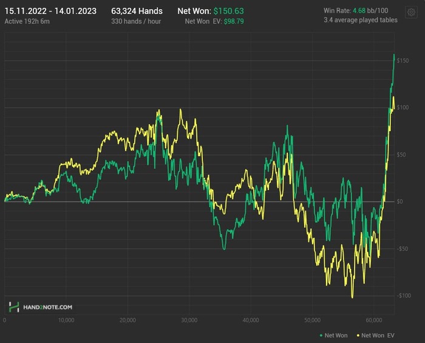Click the -$100 y-axis label

(404, 296)
